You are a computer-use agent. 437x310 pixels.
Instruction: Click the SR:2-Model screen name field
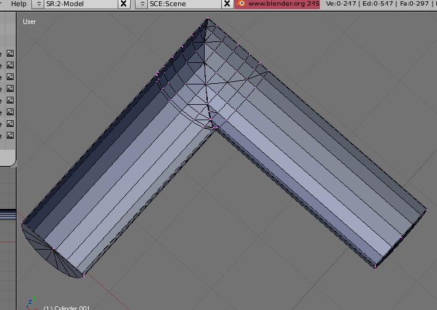(x=81, y=4)
